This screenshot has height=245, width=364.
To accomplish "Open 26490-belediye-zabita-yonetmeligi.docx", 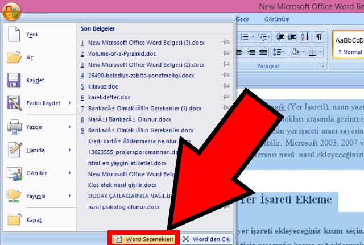I will pyautogui.click(x=141, y=76).
